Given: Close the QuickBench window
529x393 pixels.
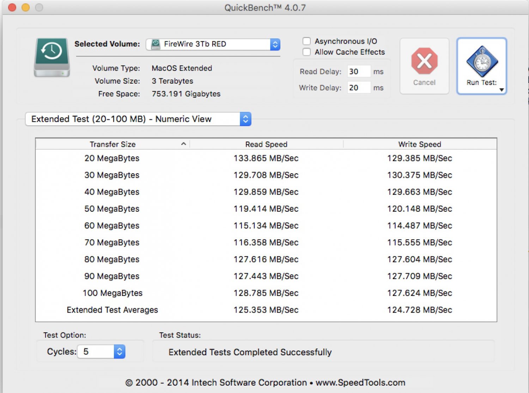Looking at the screenshot, I should pyautogui.click(x=12, y=7).
